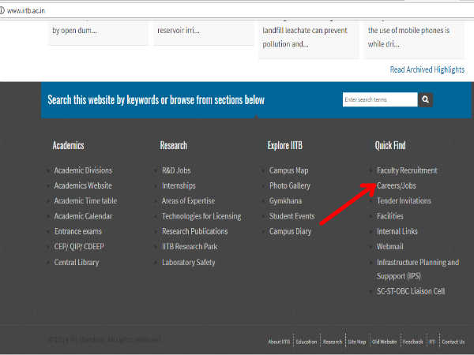Open IITB Research Park link
The height and width of the screenshot is (355, 474).
pyautogui.click(x=190, y=247)
